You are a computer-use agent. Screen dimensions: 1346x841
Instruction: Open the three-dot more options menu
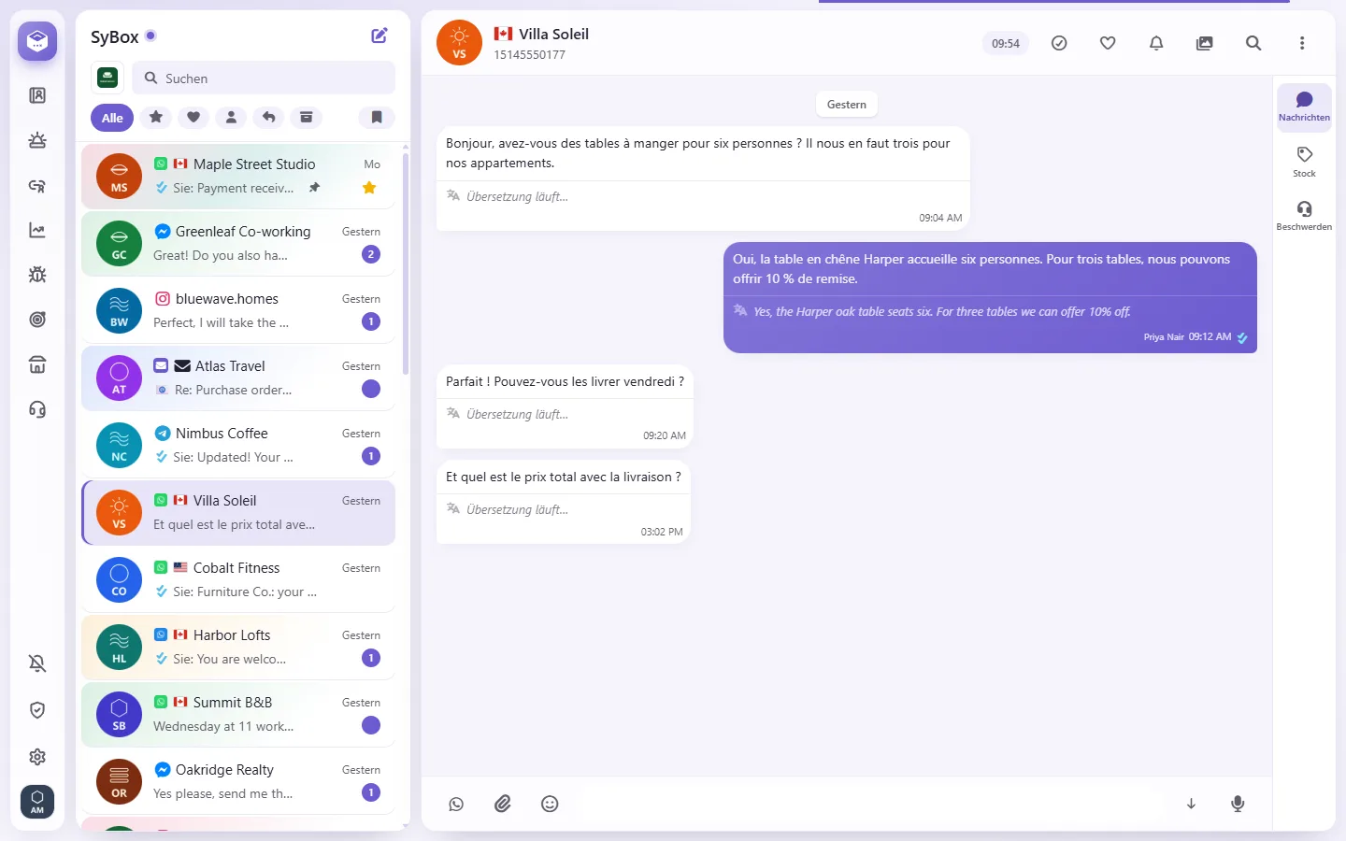1302,43
